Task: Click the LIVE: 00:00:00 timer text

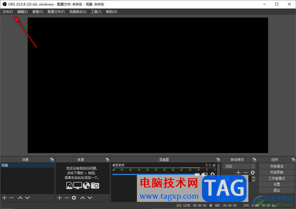Action: pyautogui.click(x=195, y=205)
